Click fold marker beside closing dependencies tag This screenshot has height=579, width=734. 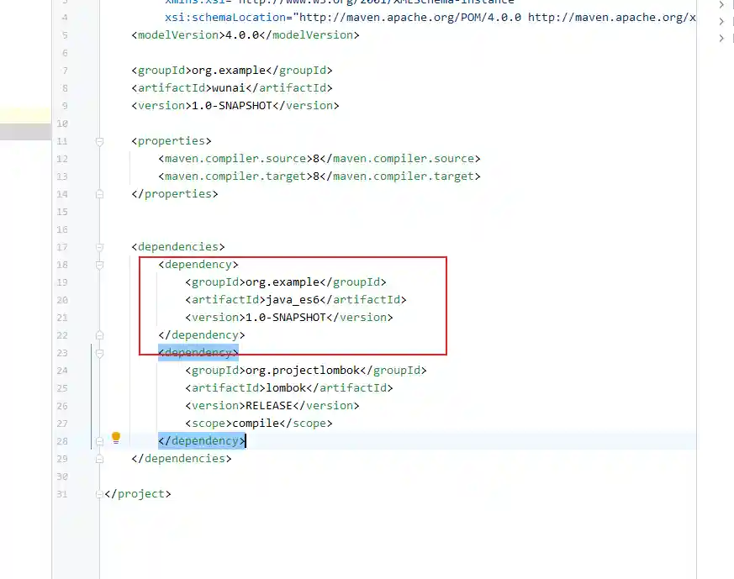click(x=99, y=459)
